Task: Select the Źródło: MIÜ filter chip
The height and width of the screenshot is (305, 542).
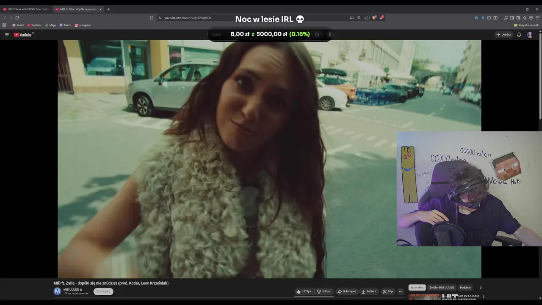Action: coord(442,287)
